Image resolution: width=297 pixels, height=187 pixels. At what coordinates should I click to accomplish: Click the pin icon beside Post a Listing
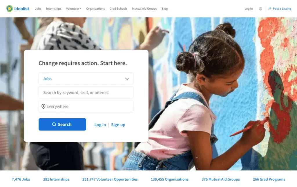(270, 8)
